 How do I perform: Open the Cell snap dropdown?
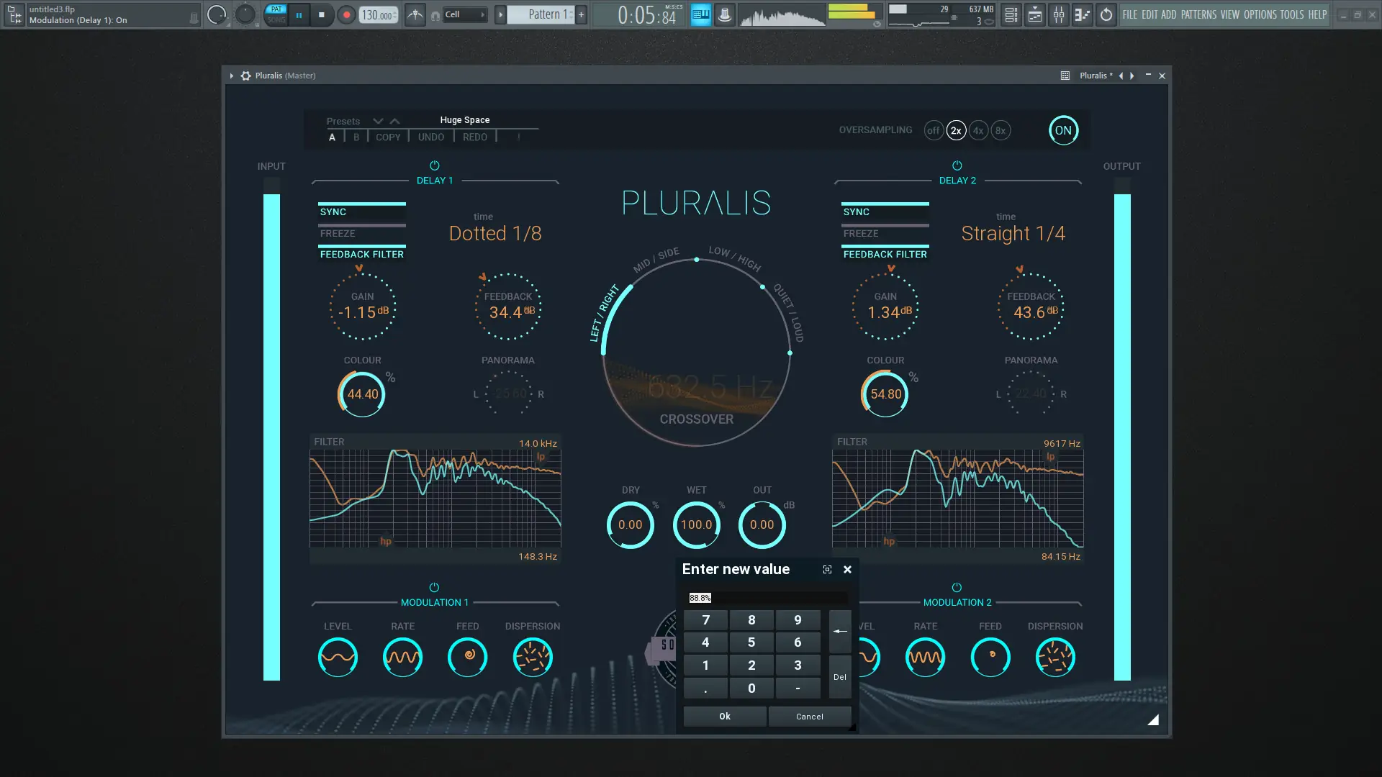[x=465, y=14]
